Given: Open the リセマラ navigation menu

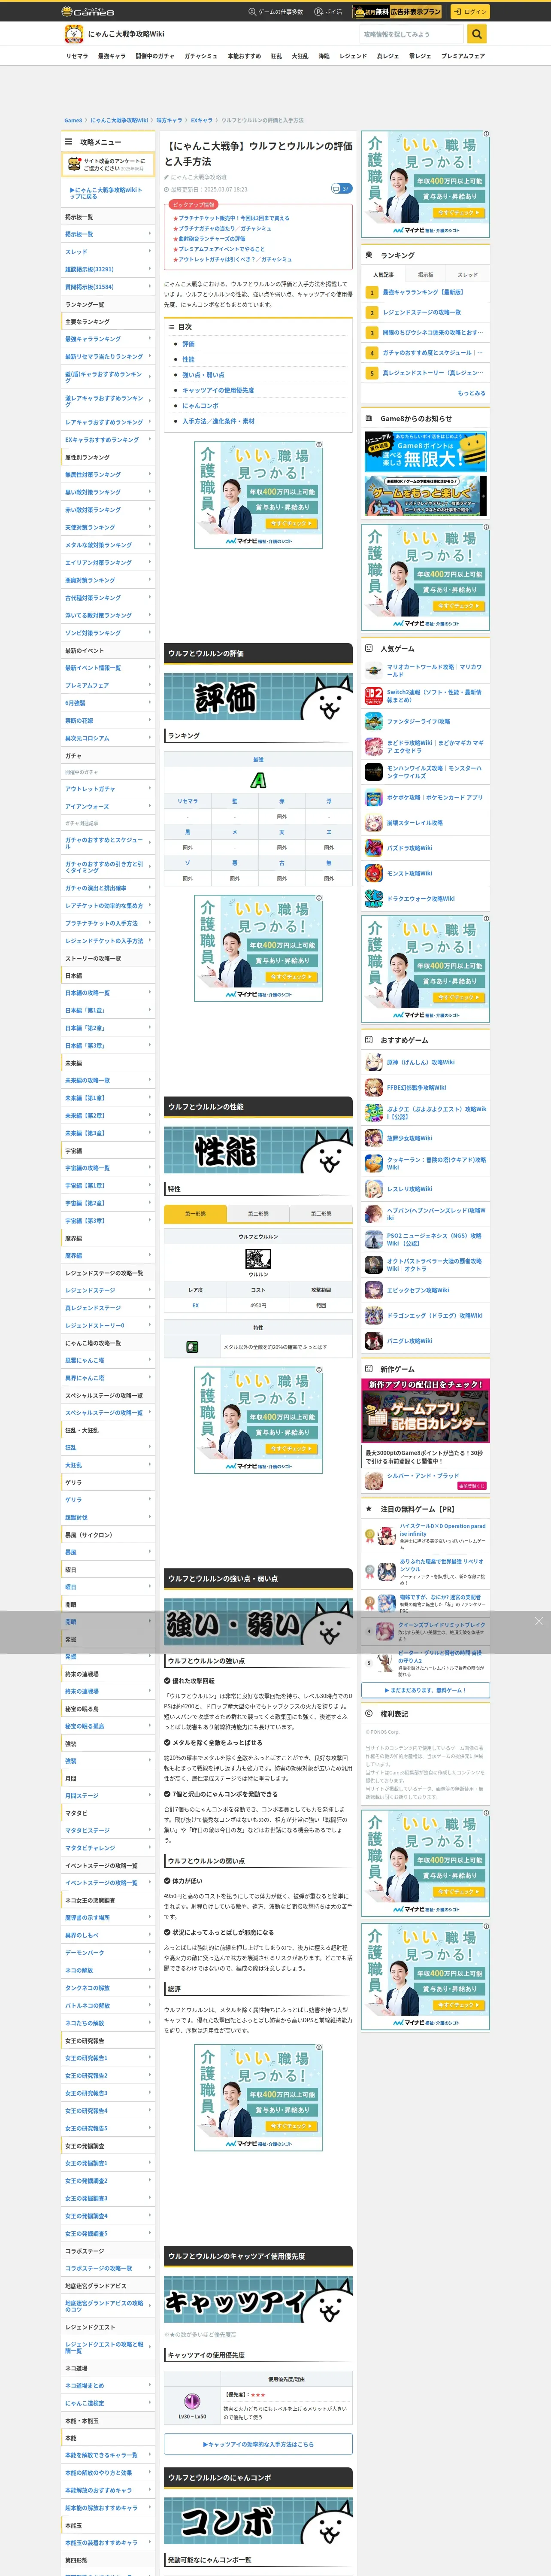Looking at the screenshot, I should (77, 56).
